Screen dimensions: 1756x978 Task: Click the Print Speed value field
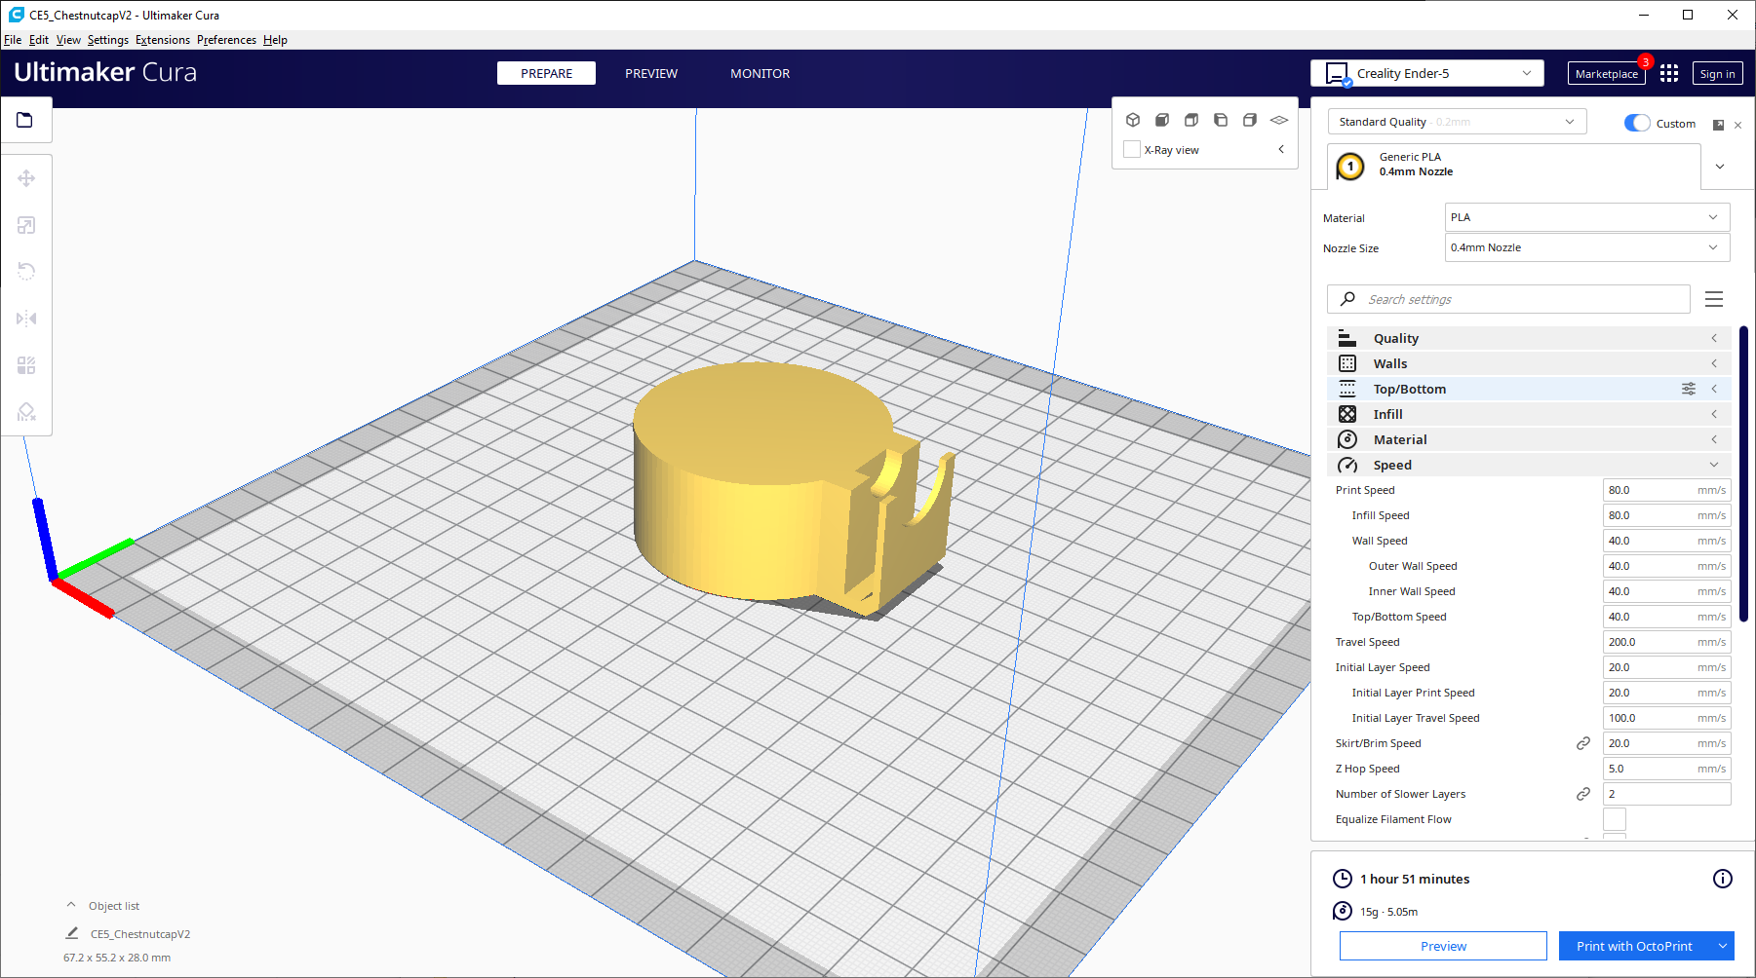coord(1666,490)
